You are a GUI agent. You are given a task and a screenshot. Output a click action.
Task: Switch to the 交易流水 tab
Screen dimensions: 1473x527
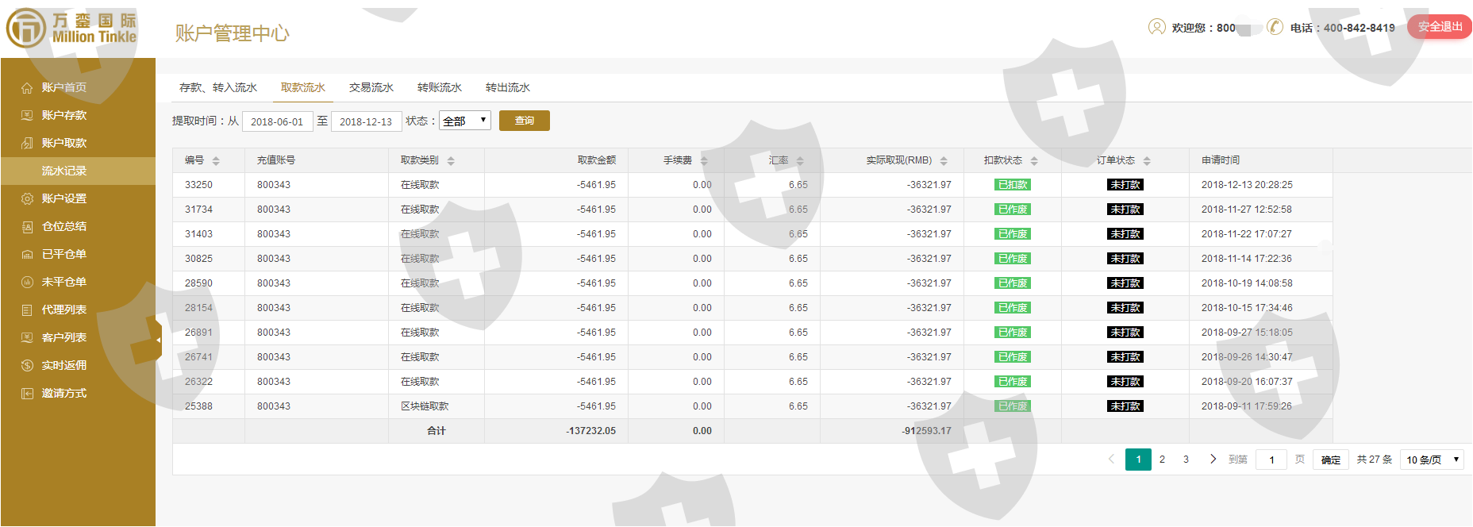click(x=371, y=87)
